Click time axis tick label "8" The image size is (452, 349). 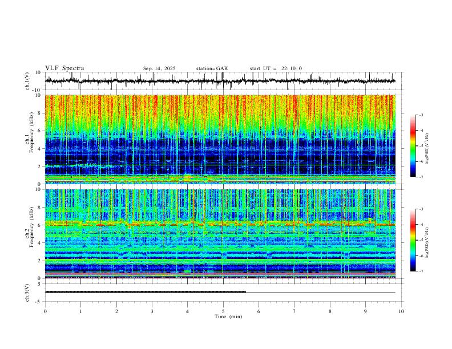pyautogui.click(x=330, y=311)
